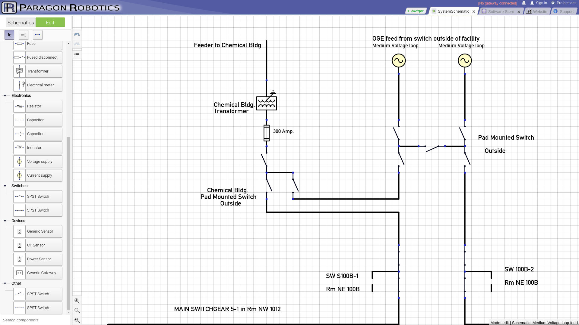This screenshot has height=325, width=579.
Task: Fit schematic to width with zoom icon
Action: [x=77, y=320]
